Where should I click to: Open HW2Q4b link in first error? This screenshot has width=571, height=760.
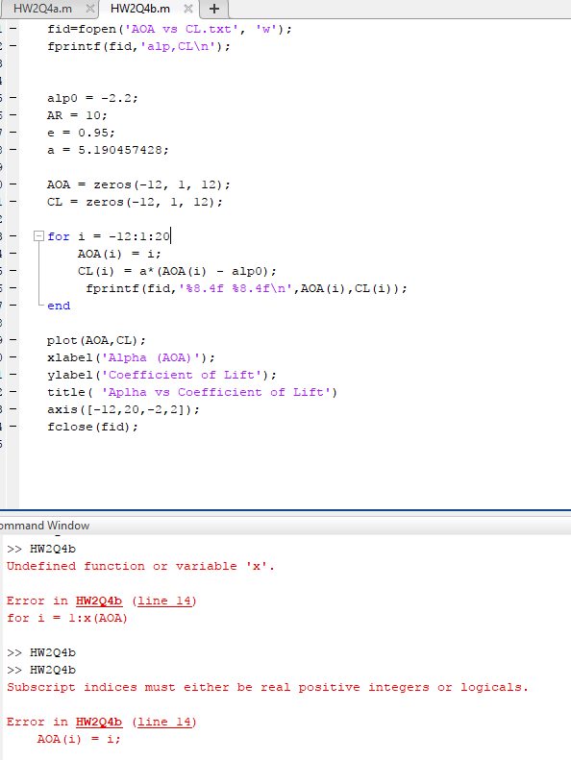pos(99,601)
